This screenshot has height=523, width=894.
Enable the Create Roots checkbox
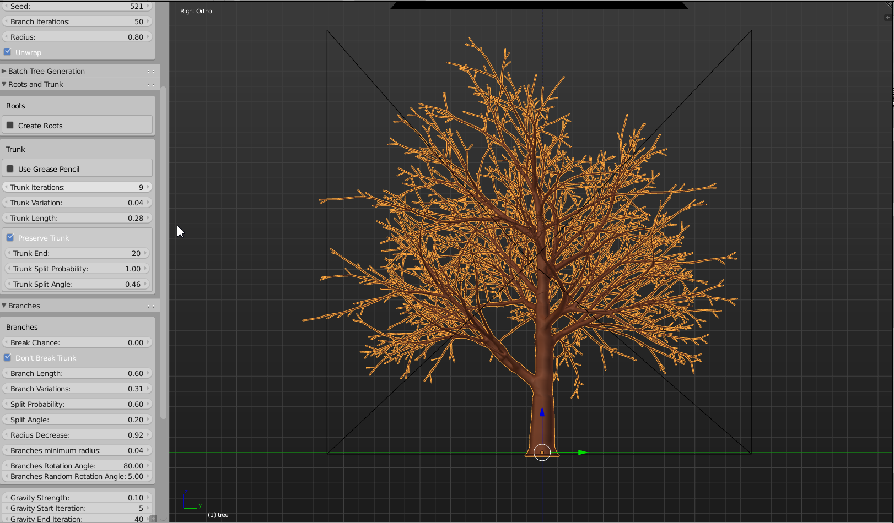[10, 126]
